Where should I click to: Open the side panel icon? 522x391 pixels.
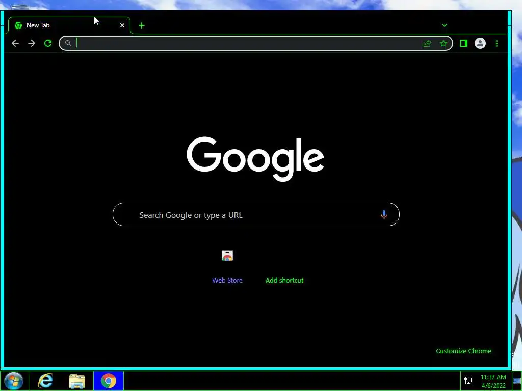[464, 43]
